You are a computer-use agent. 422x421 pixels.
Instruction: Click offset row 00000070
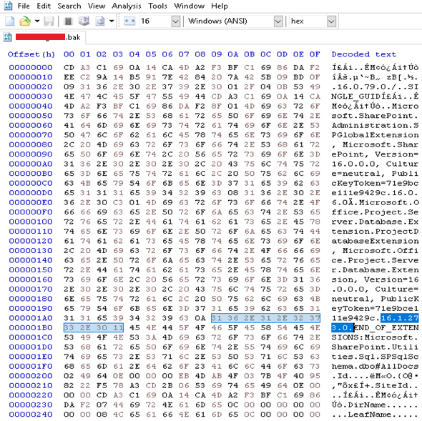click(31, 135)
